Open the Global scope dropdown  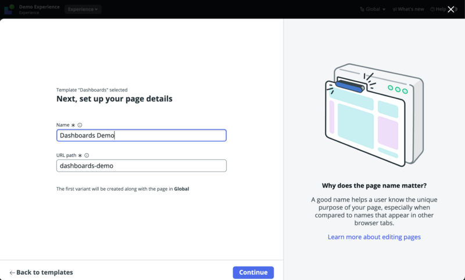tap(373, 9)
